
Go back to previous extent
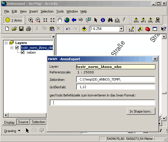(x=74, y=20)
